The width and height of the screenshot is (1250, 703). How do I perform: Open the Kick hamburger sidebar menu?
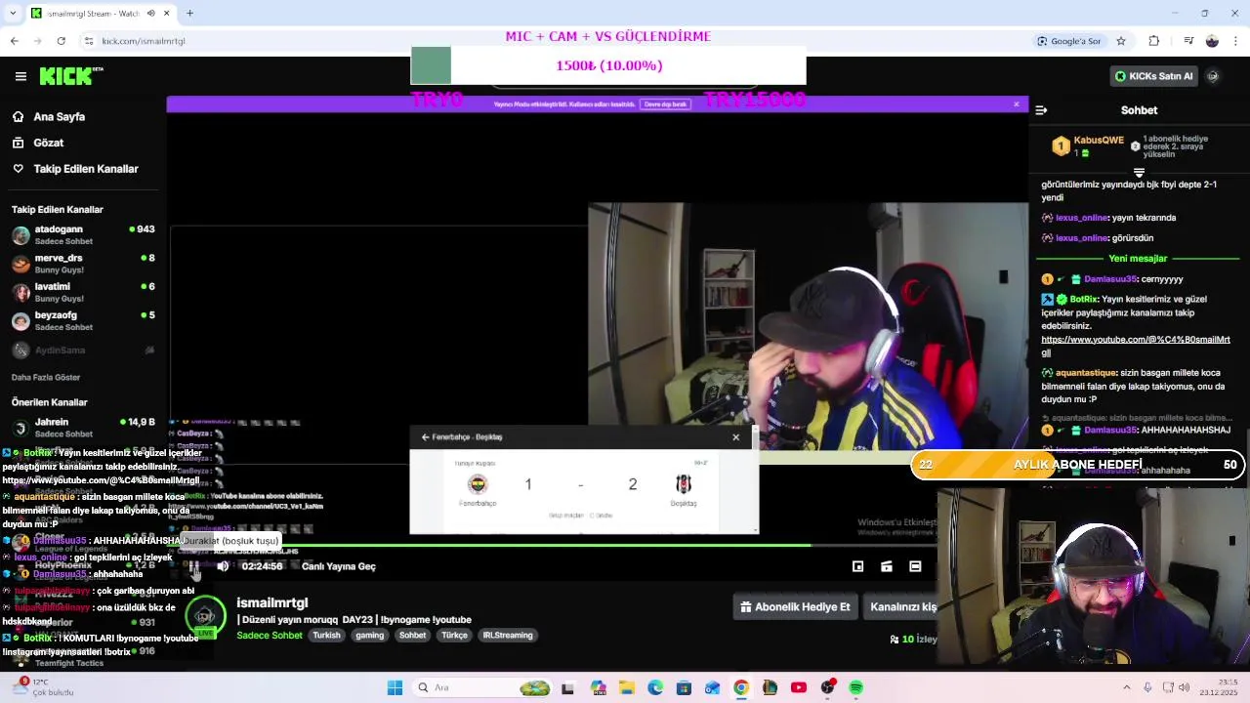[x=21, y=76]
